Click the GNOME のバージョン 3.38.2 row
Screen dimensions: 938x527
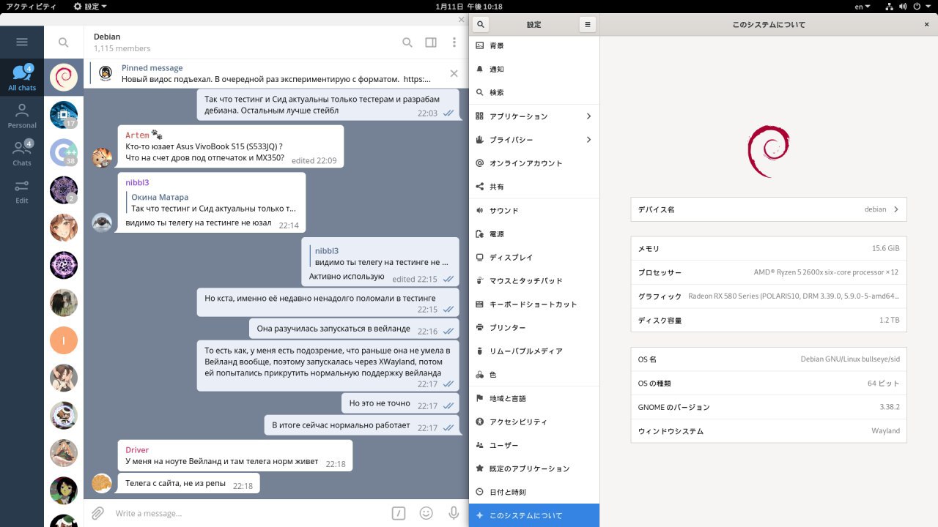(769, 407)
